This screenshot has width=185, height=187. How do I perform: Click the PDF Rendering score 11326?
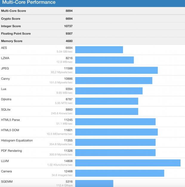(x=68, y=151)
